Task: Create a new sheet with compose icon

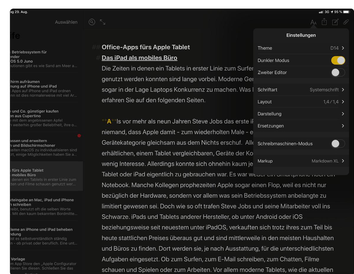Action: [335, 22]
